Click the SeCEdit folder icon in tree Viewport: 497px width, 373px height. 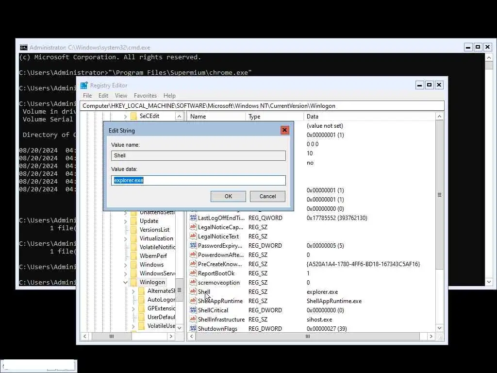134,116
